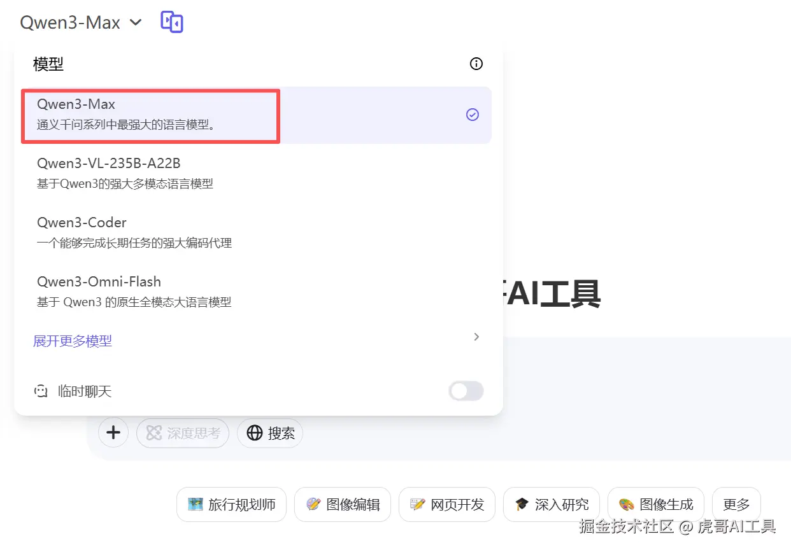The image size is (791, 550).
Task: Click the 搜索 globe button
Action: pyautogui.click(x=270, y=434)
